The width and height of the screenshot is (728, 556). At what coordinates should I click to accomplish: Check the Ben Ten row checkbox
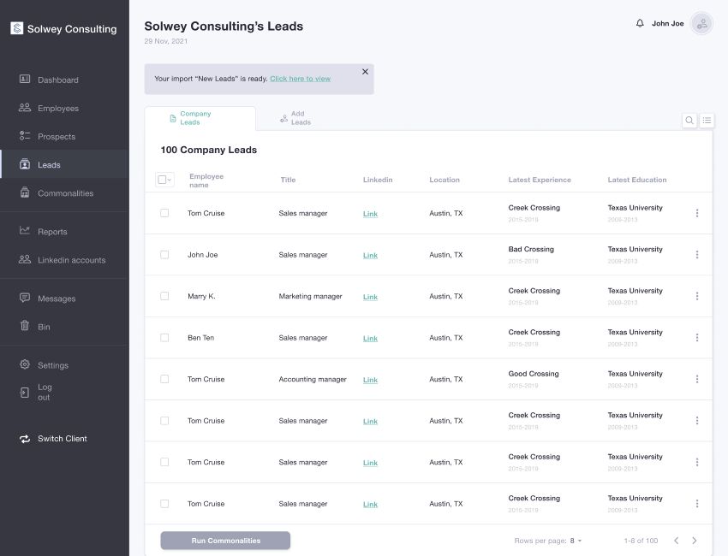[x=164, y=338]
